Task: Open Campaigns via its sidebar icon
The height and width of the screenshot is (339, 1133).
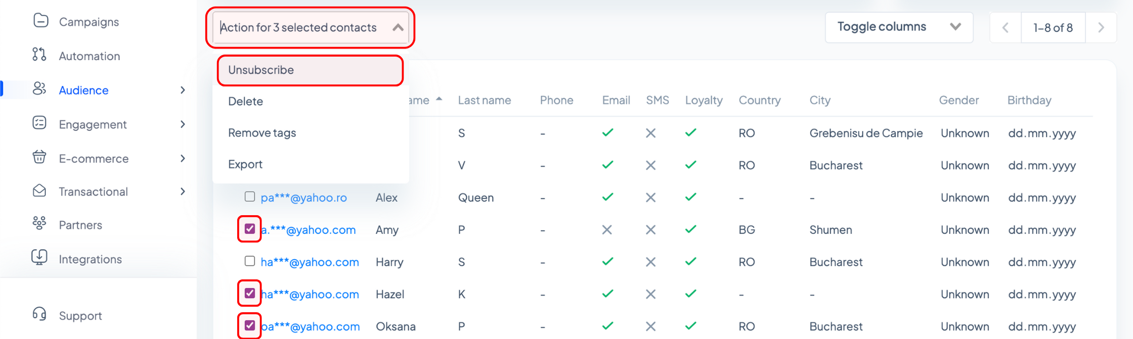Action: (x=40, y=21)
